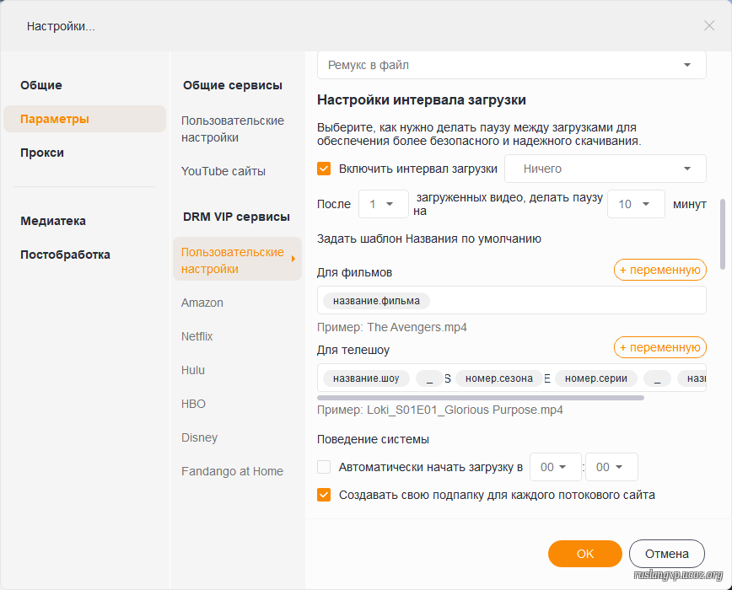Open the start hour dropdown
Screen dimensions: 732x590
[555, 467]
